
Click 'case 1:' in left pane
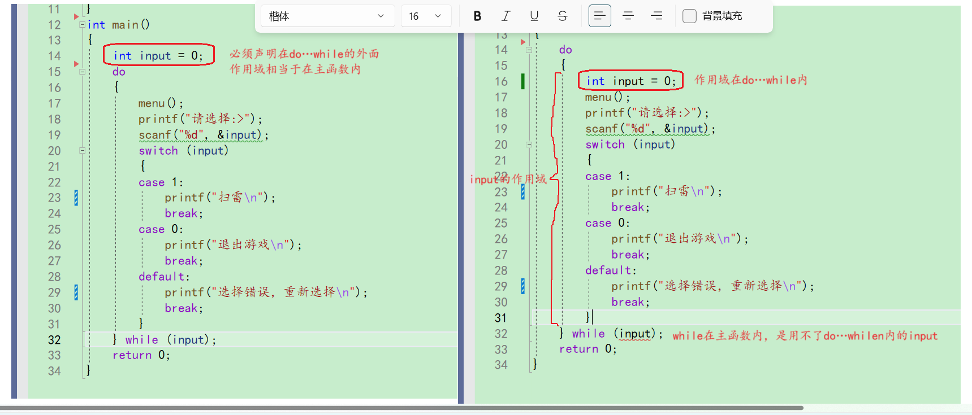161,182
